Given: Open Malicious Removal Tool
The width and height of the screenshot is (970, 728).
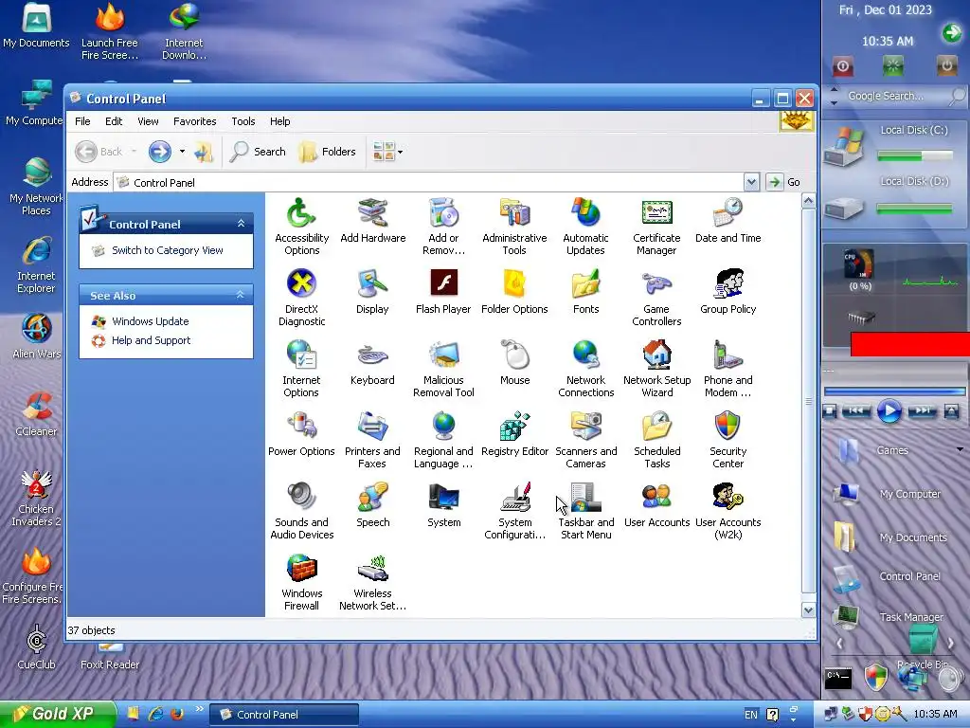Looking at the screenshot, I should click(x=443, y=369).
